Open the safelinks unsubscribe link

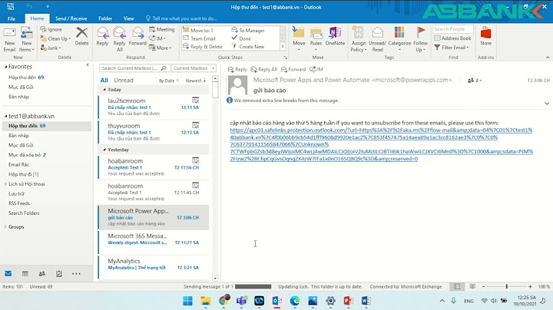[x=381, y=144]
